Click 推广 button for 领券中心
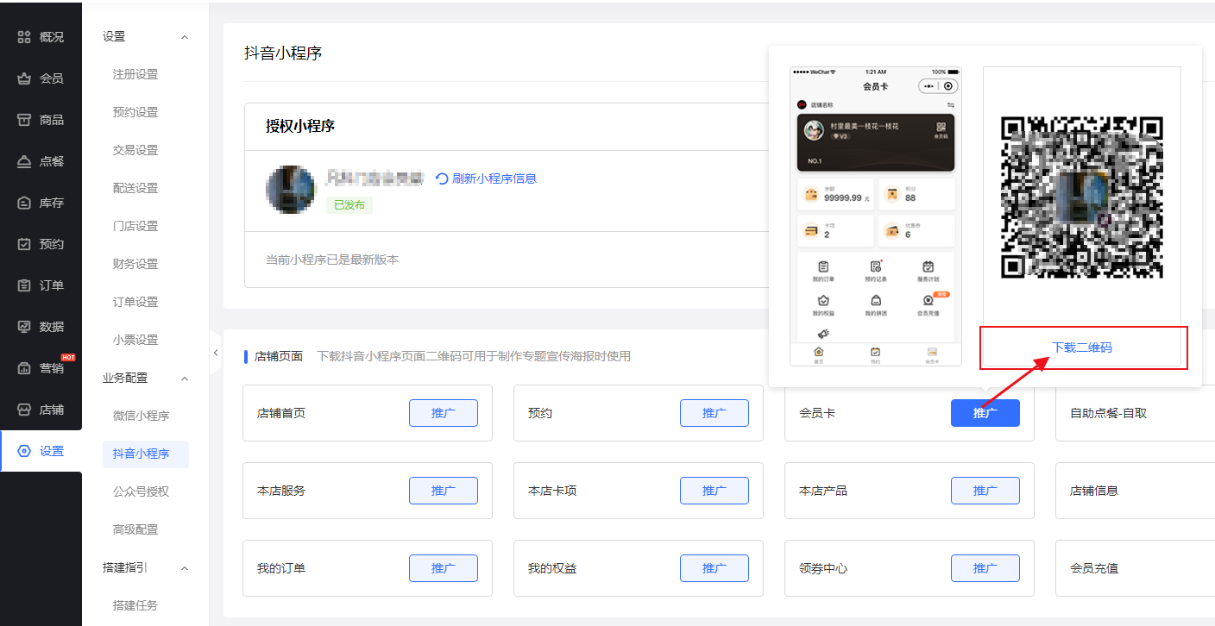1215x626 pixels. [985, 568]
